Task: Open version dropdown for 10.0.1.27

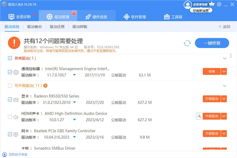Action: click(x=74, y=120)
